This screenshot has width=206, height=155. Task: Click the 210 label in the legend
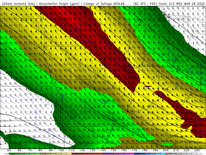(x=176, y=150)
